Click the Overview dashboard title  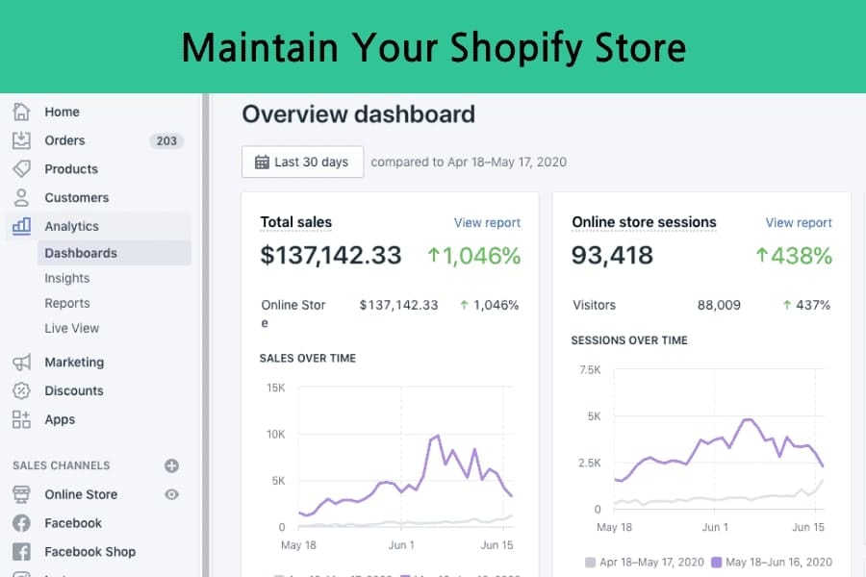(359, 114)
